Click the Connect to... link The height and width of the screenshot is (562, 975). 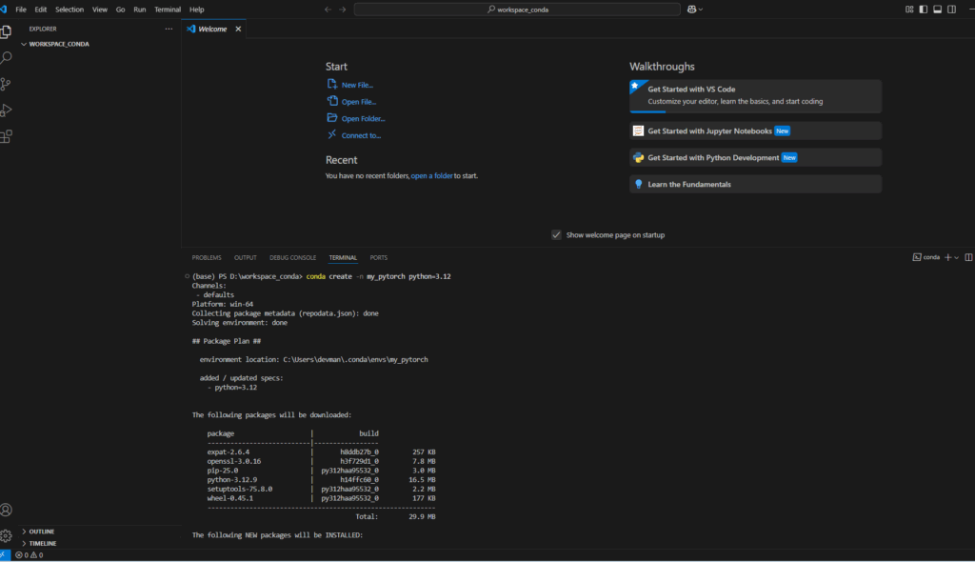[361, 135]
